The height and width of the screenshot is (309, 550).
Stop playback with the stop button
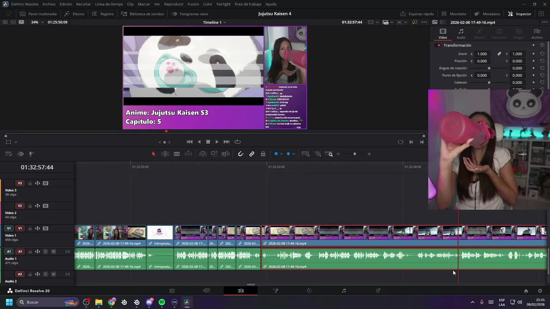pos(208,142)
